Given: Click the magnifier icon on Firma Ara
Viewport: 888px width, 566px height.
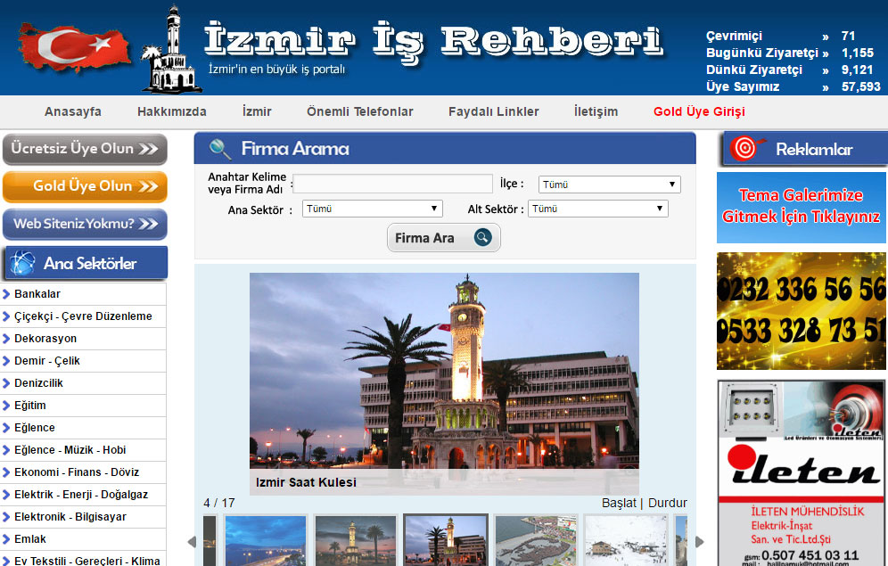Looking at the screenshot, I should [x=482, y=237].
